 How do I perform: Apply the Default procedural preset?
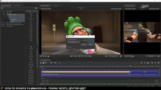[31, 13]
